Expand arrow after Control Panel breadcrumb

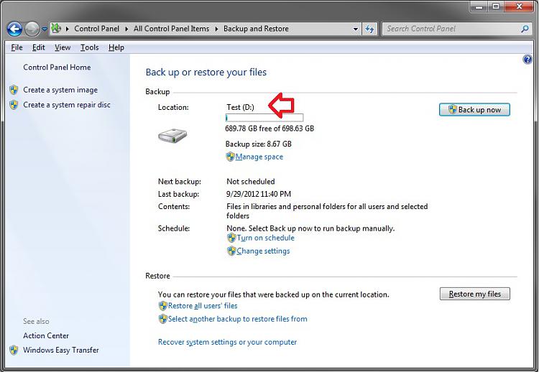click(126, 29)
